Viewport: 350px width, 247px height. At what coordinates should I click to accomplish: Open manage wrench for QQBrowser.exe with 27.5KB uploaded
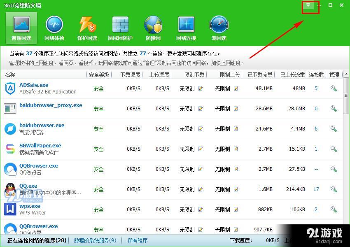(334, 169)
